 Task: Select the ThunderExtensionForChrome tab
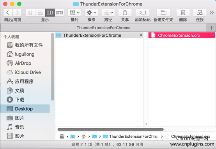(104, 28)
